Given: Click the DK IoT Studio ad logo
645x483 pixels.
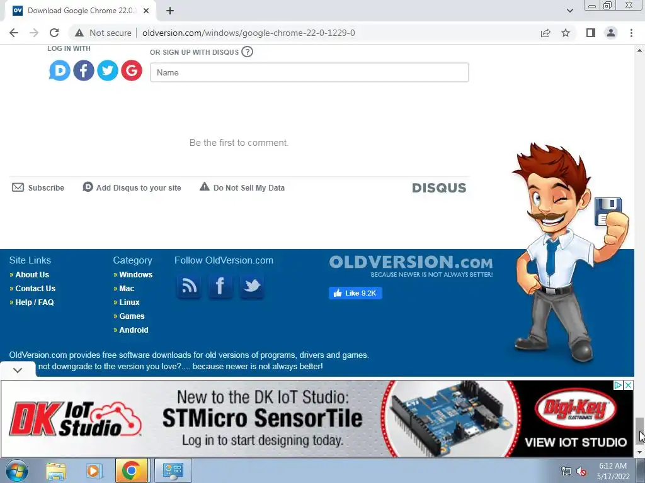Looking at the screenshot, I should 76,418.
